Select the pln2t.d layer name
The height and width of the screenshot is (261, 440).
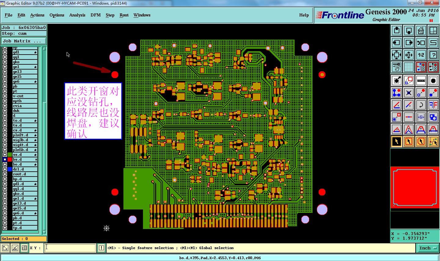pyautogui.click(x=25, y=135)
